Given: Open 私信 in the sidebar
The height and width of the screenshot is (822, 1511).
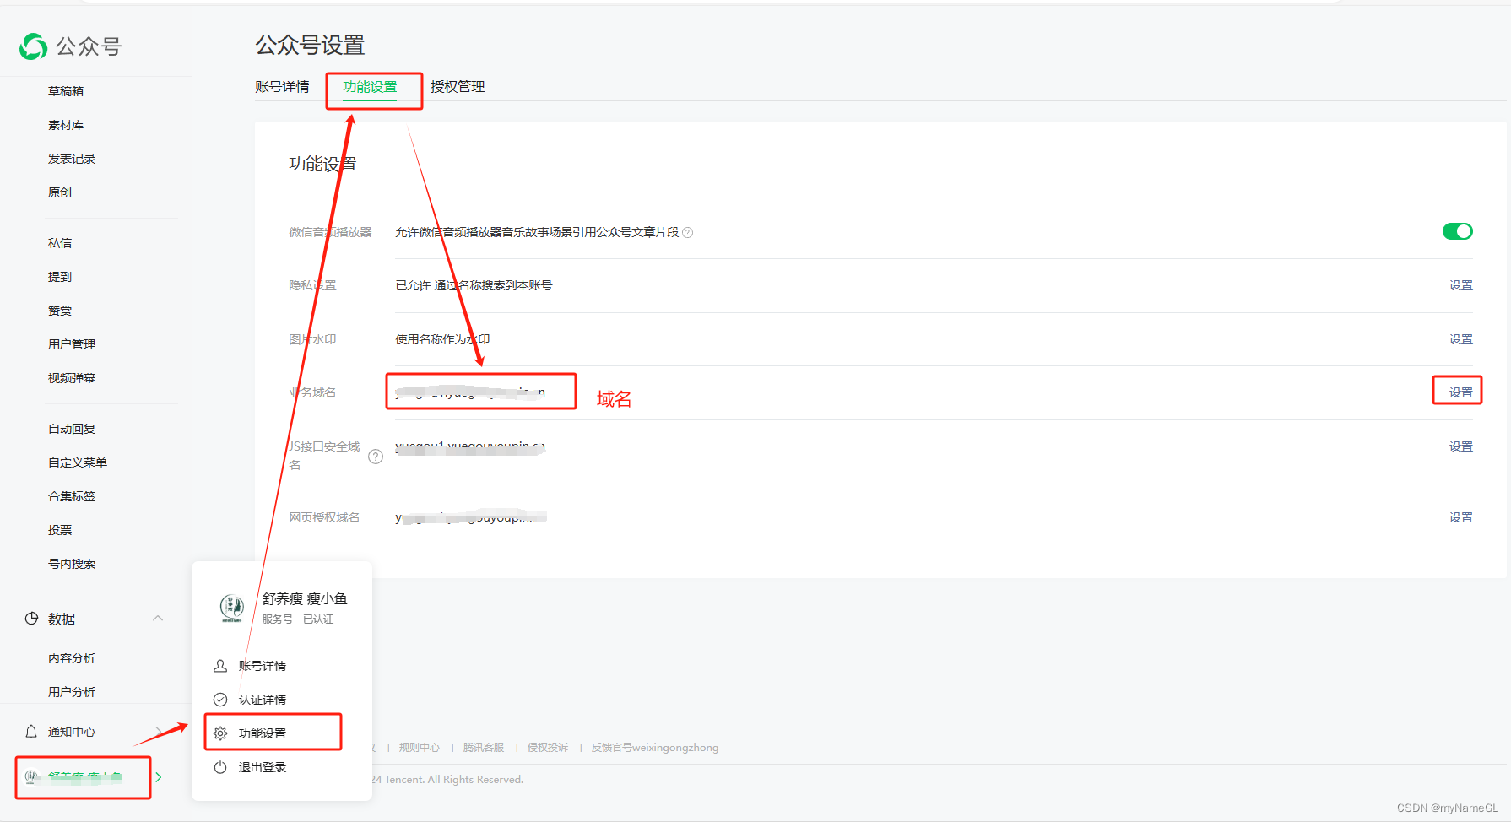Looking at the screenshot, I should pyautogui.click(x=60, y=243).
